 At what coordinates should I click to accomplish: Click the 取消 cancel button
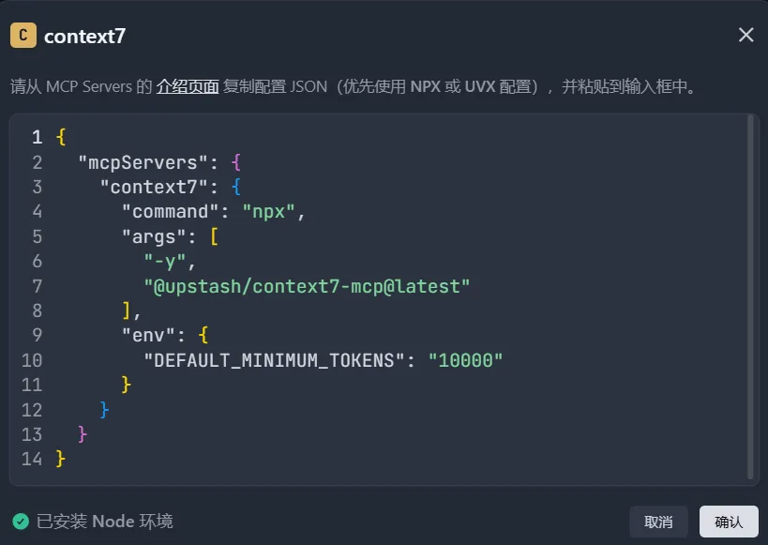(x=658, y=522)
